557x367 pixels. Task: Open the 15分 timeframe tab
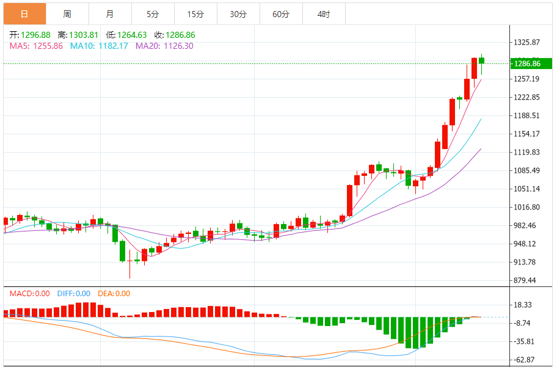tap(195, 14)
